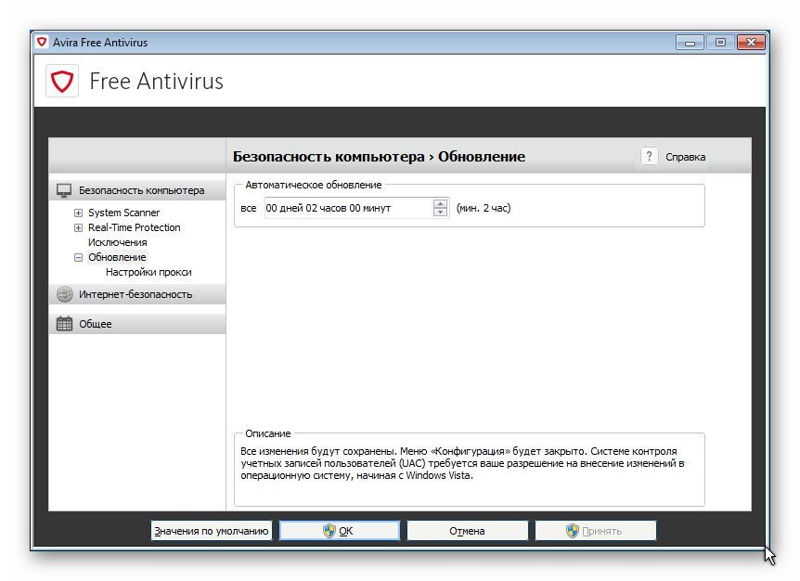Open Настройки прокси settings
The image size is (800, 581).
(x=148, y=272)
